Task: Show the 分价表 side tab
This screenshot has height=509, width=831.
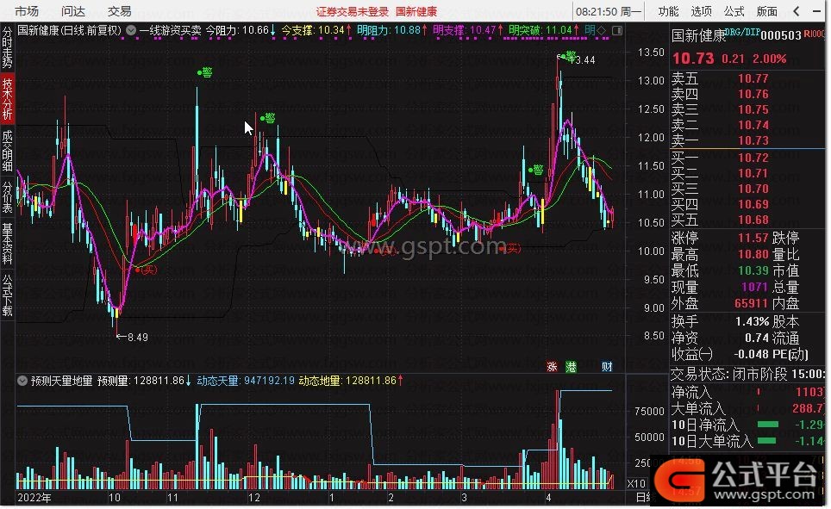Action: click(8, 197)
